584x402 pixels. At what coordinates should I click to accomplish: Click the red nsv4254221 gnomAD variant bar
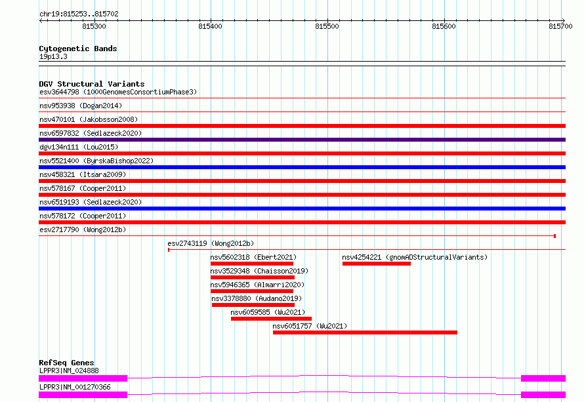coord(377,264)
